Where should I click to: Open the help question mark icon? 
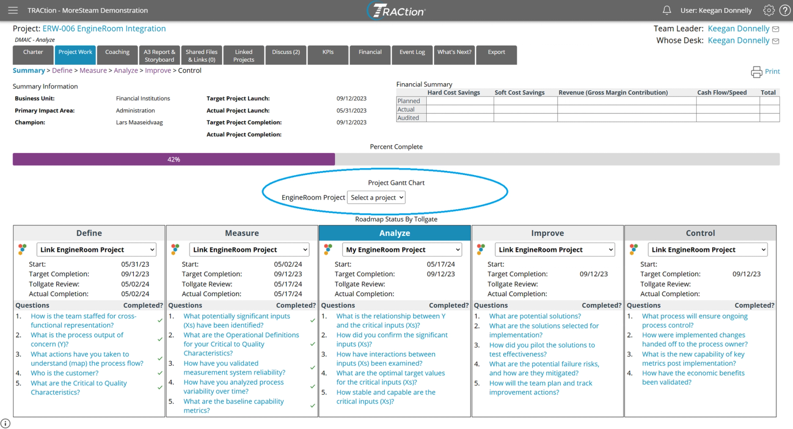click(x=785, y=10)
